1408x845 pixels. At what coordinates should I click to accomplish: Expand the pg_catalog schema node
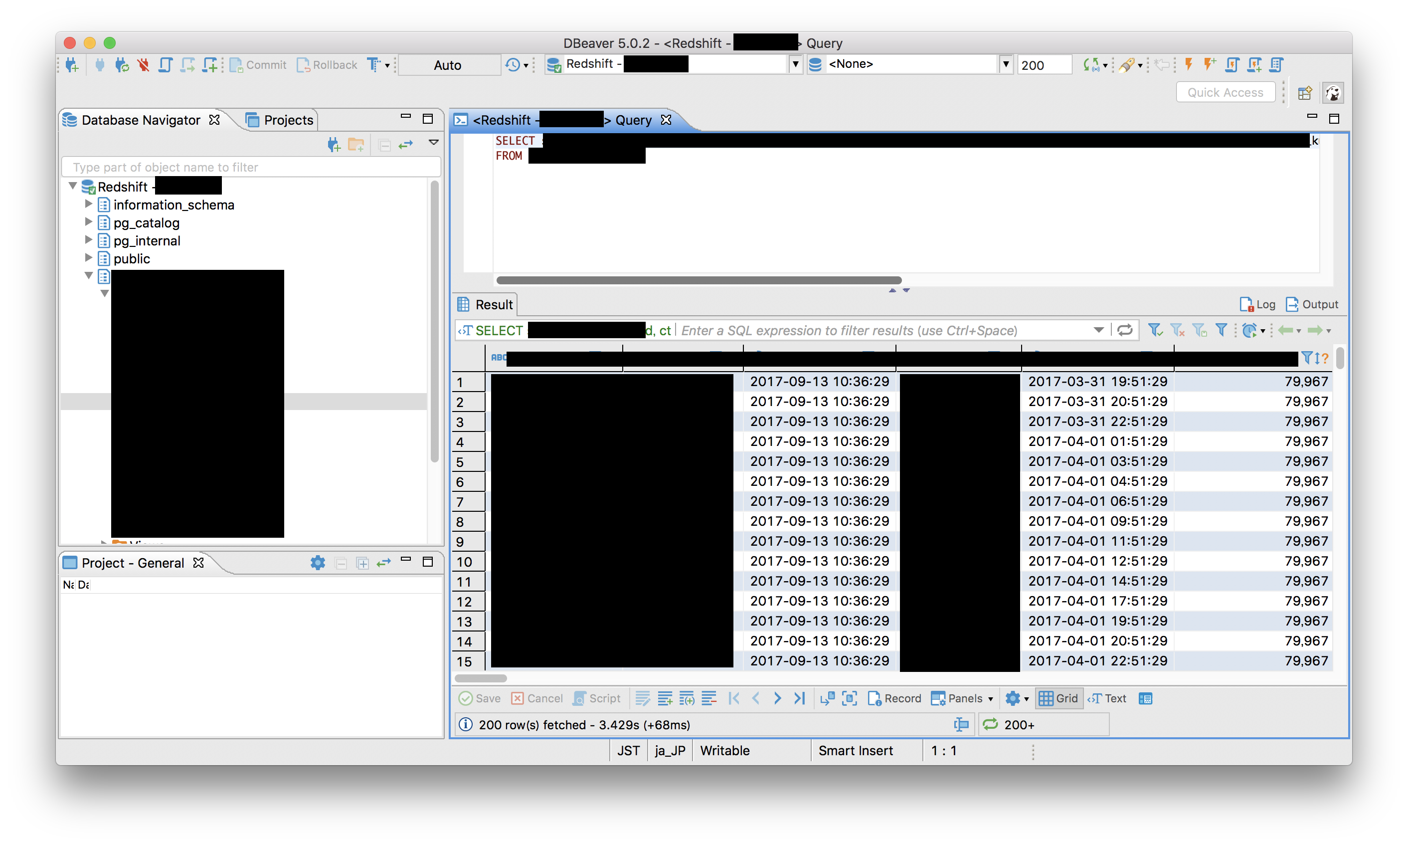point(89,222)
